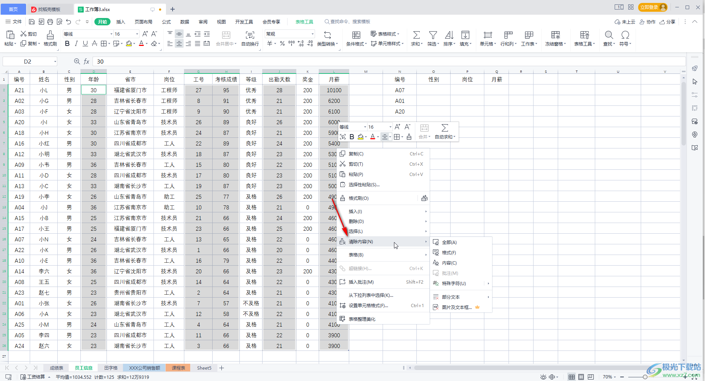Expand the 插入(I) context submenu

383,212
